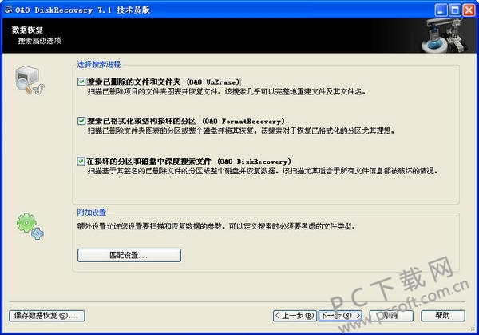
Task: Open the 匹配设置... settings button
Action: [129, 255]
